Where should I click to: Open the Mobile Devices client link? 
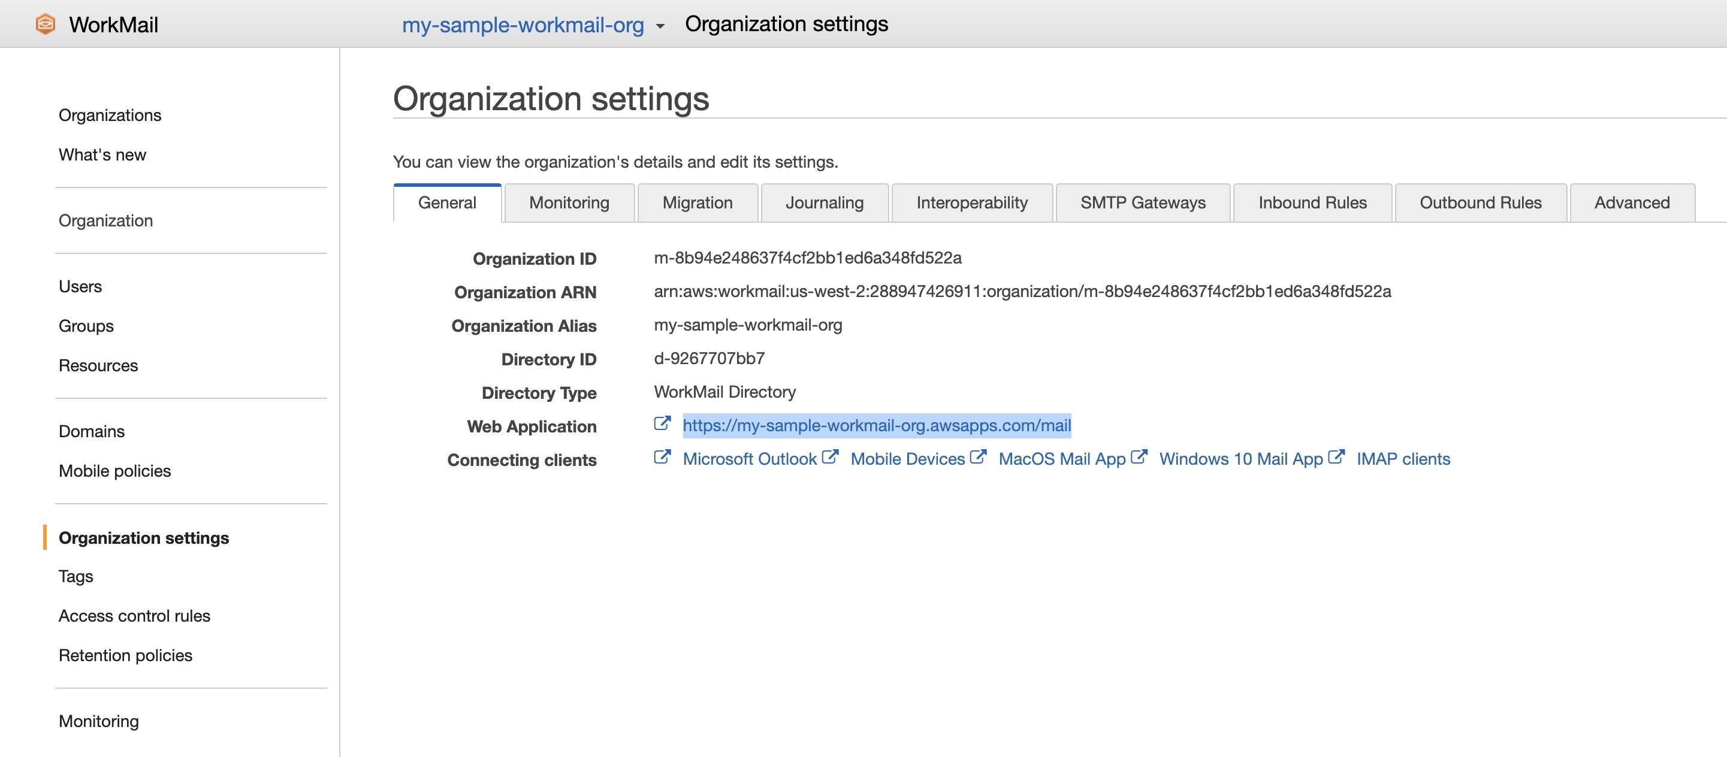(x=908, y=459)
